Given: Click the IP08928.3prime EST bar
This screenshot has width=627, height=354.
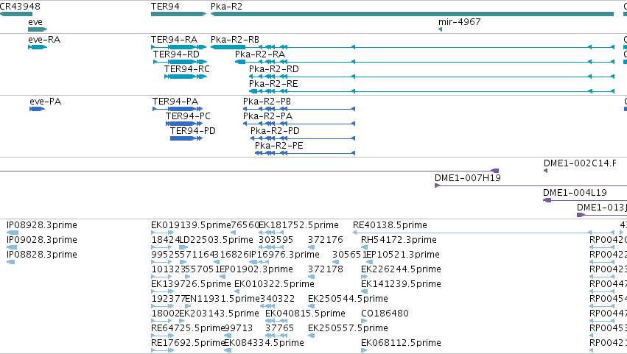Looking at the screenshot, I should 13,233.
